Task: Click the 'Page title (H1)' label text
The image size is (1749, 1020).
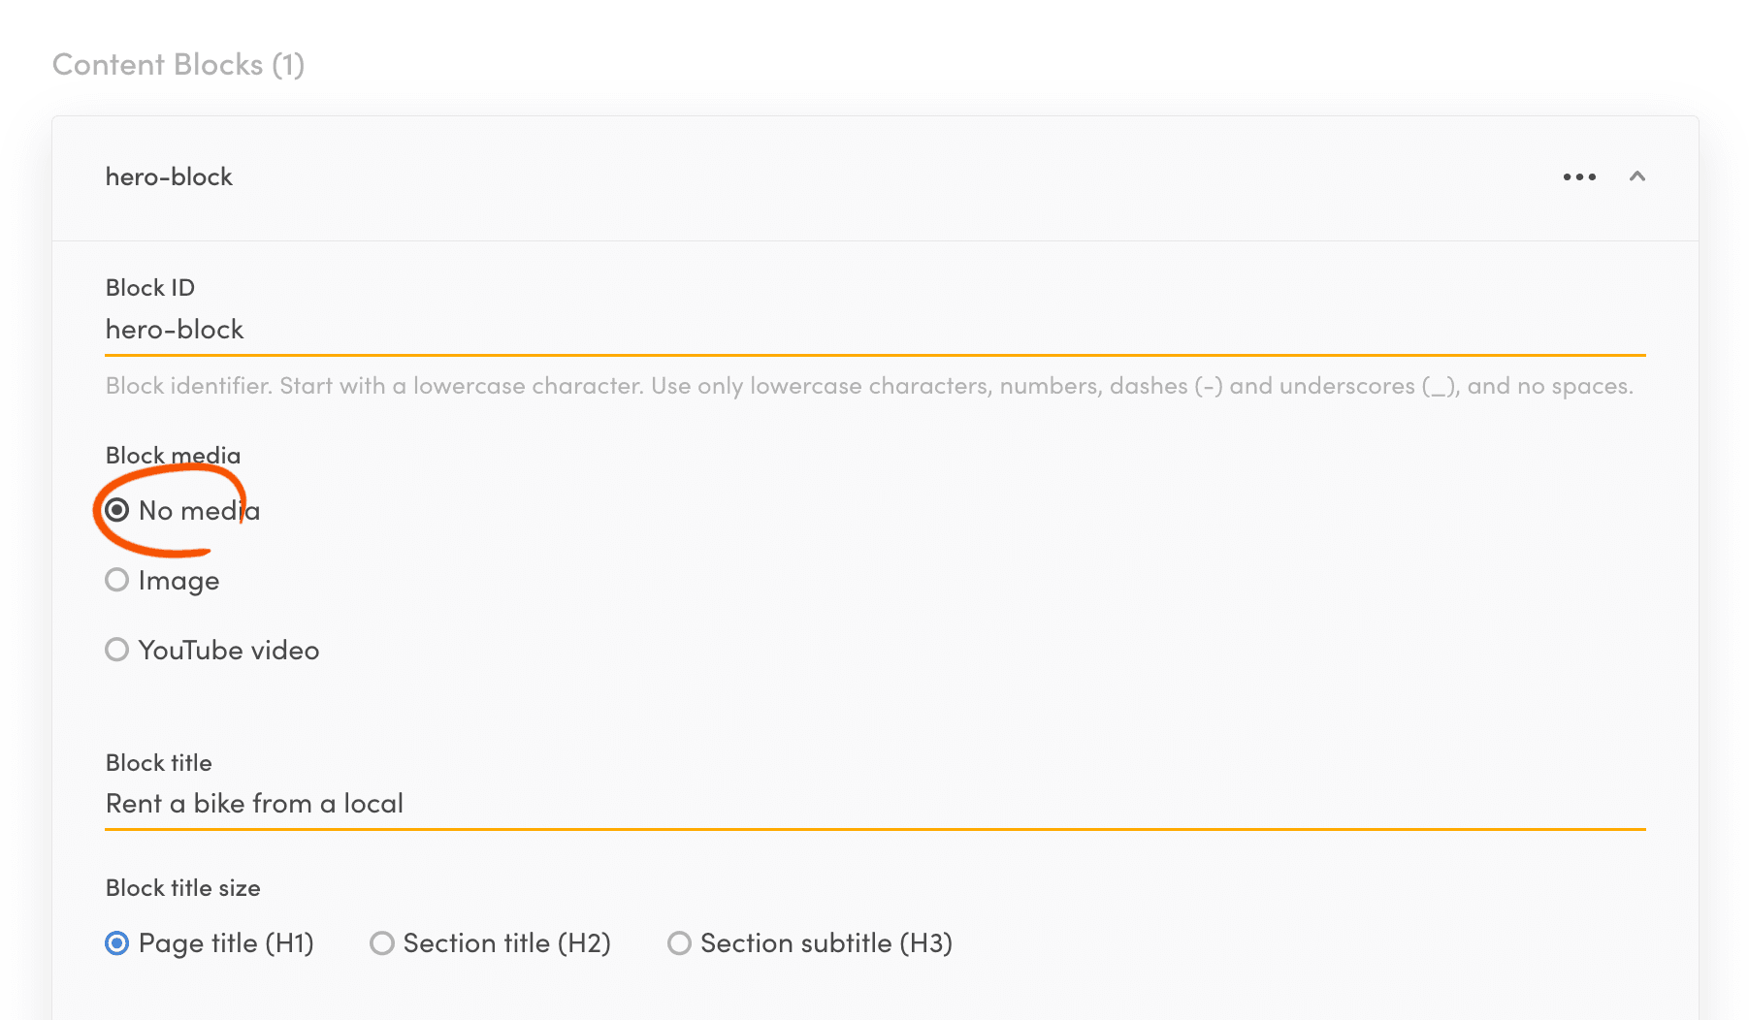Action: 226,943
